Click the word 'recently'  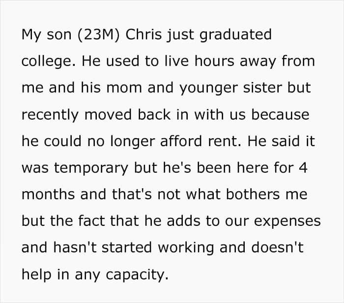tap(50, 115)
